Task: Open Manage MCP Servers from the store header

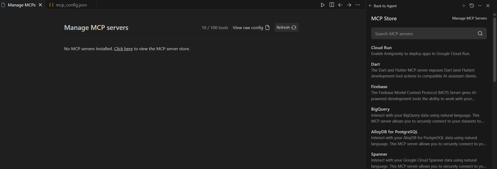Action: pyautogui.click(x=469, y=18)
